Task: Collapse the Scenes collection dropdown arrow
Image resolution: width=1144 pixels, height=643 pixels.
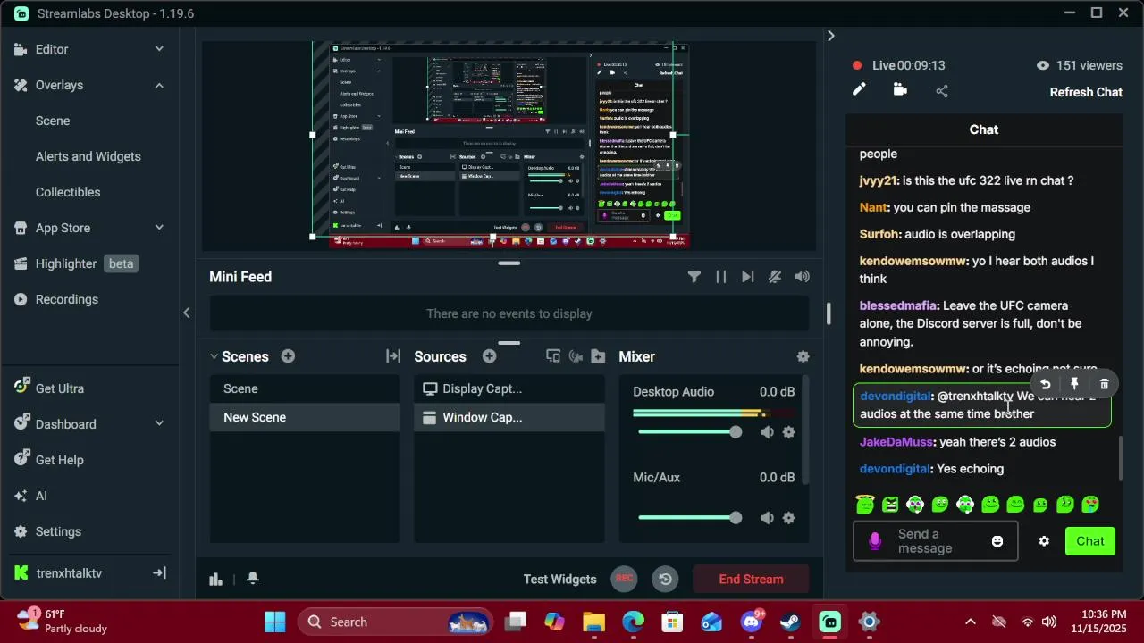Action: pos(214,356)
